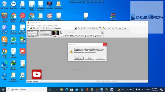The width and height of the screenshot is (165, 92).
Task: Select the Skype desktop icon
Action: [4, 76]
